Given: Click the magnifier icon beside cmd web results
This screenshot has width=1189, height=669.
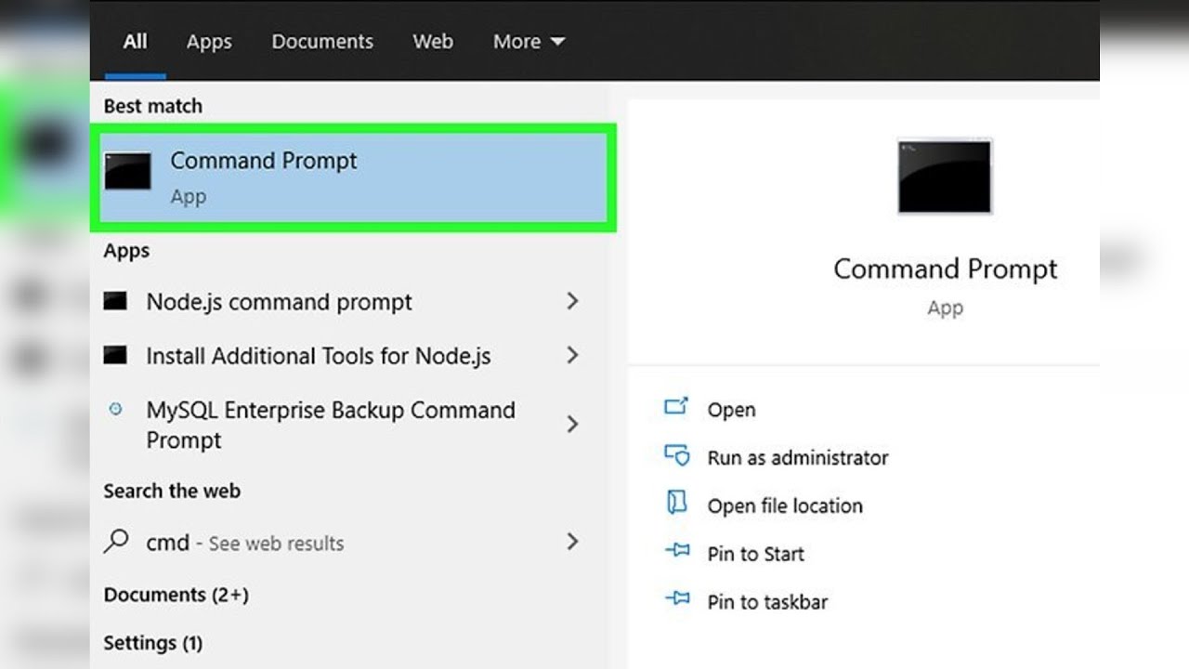Looking at the screenshot, I should click(x=116, y=542).
